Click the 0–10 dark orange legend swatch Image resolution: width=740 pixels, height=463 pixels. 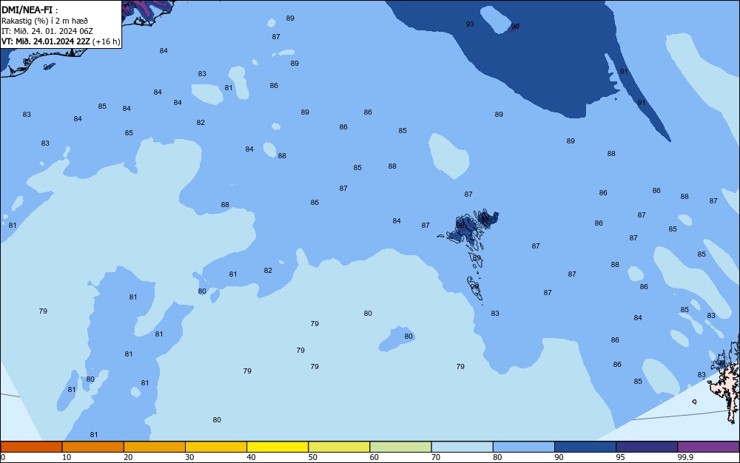point(31,447)
